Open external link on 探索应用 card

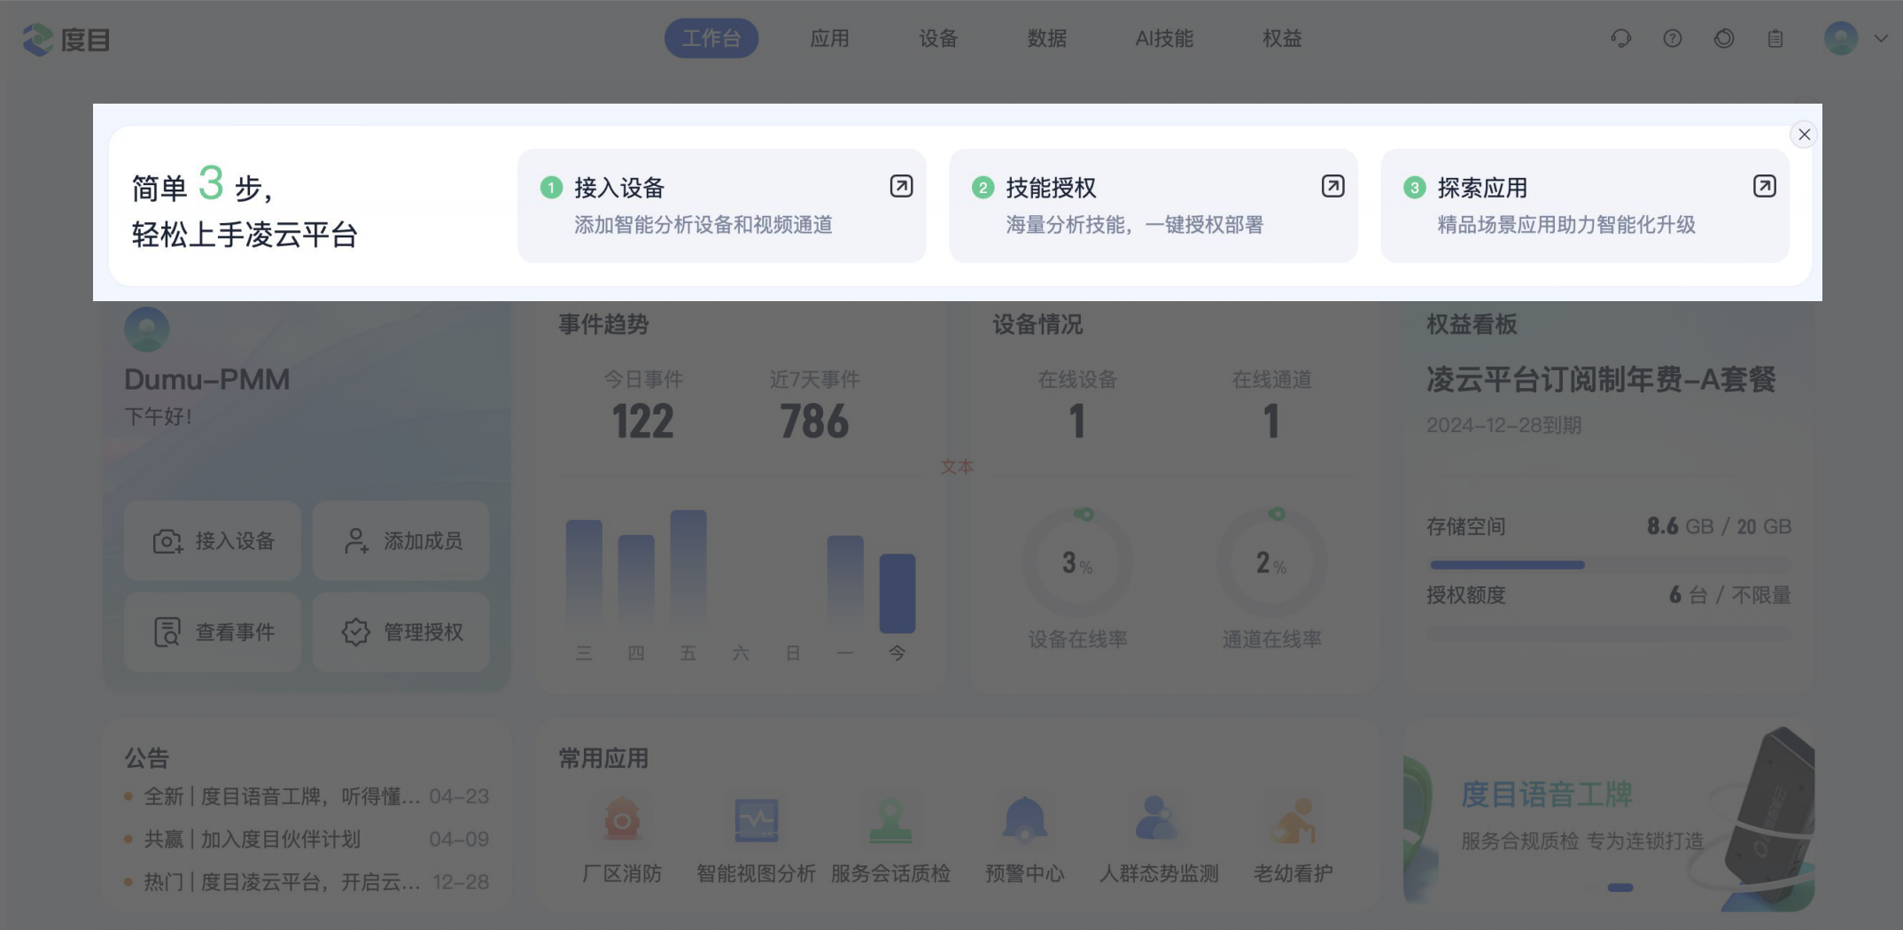tap(1764, 186)
